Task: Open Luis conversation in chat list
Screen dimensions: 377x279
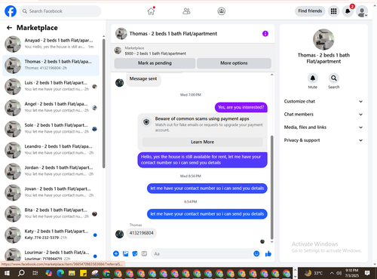Action: 51,86
